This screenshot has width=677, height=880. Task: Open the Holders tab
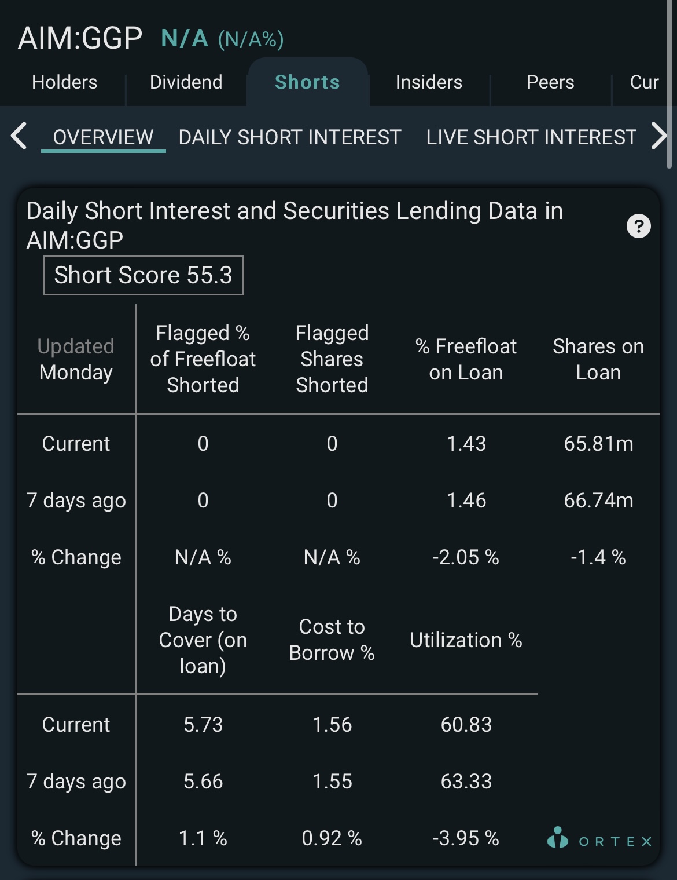64,82
